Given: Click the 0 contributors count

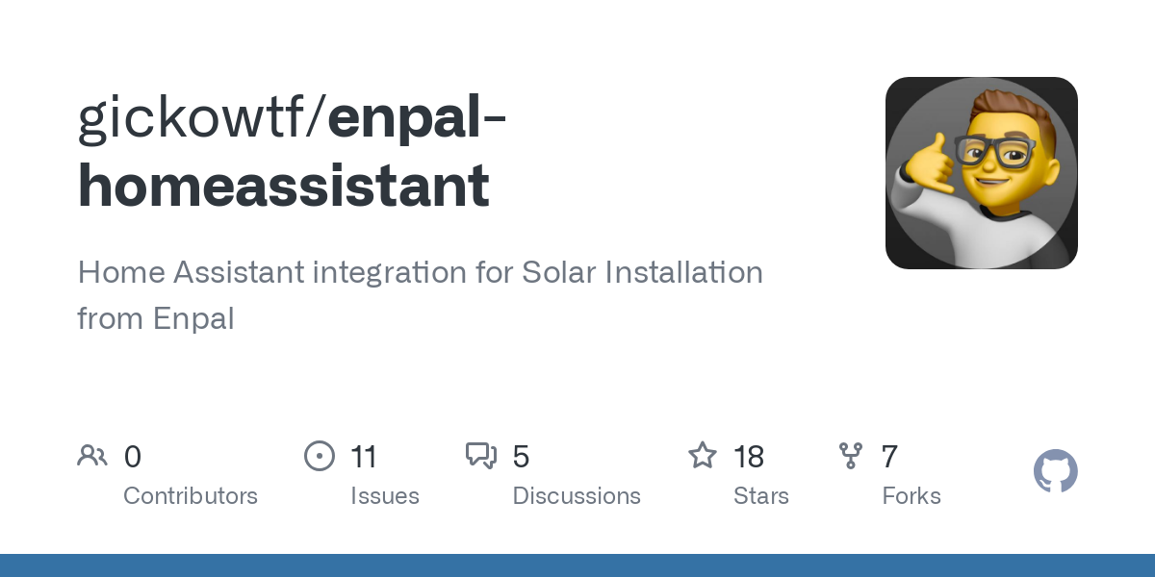Looking at the screenshot, I should pos(133,456).
